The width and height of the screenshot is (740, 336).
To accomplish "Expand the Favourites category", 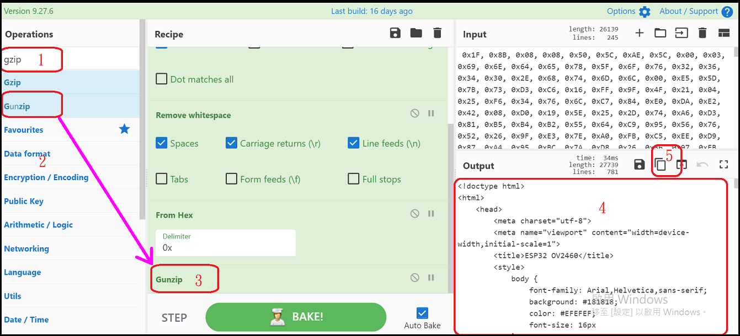I will click(x=71, y=130).
